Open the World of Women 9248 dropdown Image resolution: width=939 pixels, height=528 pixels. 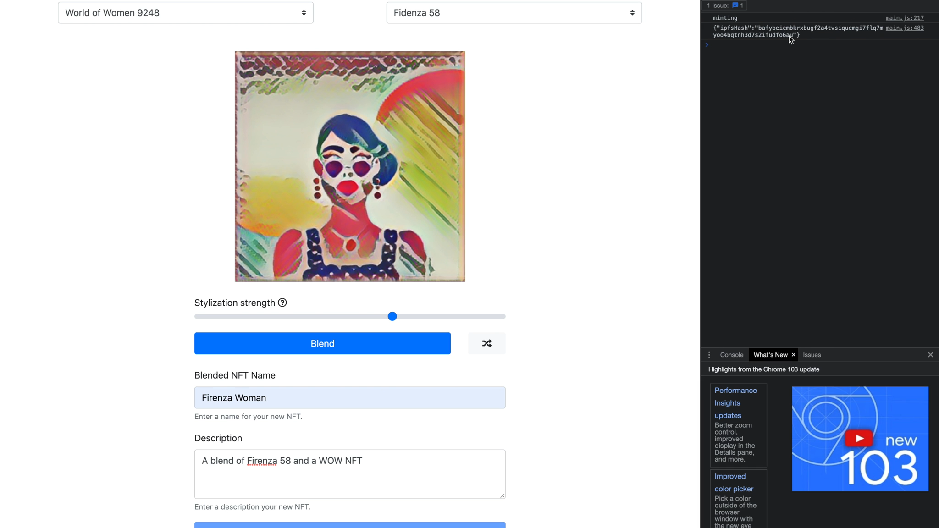(x=186, y=13)
